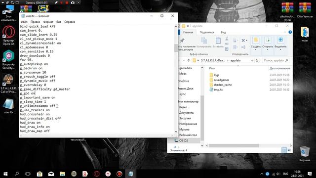This screenshot has width=316, height=178.
Task: Select Загрузки in Explorer navigation pane
Action: [x=185, y=118]
